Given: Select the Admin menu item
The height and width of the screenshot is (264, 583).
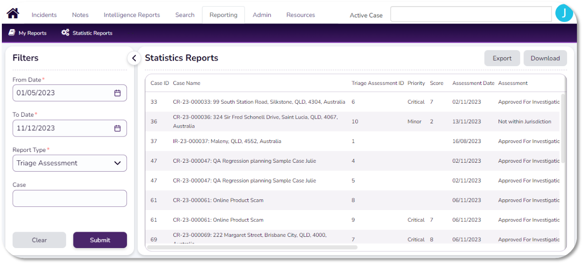Looking at the screenshot, I should pyautogui.click(x=262, y=15).
